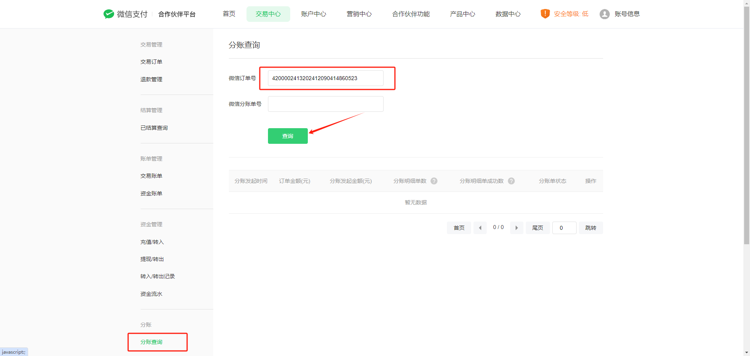Click the 分账发起金额(元) column header
The width and height of the screenshot is (750, 356).
coord(351,181)
